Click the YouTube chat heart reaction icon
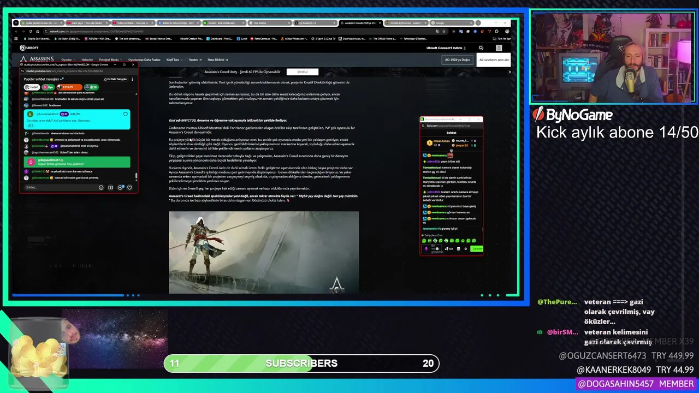 tap(129, 187)
